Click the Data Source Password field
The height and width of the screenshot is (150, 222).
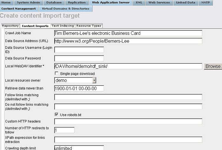tap(79, 58)
